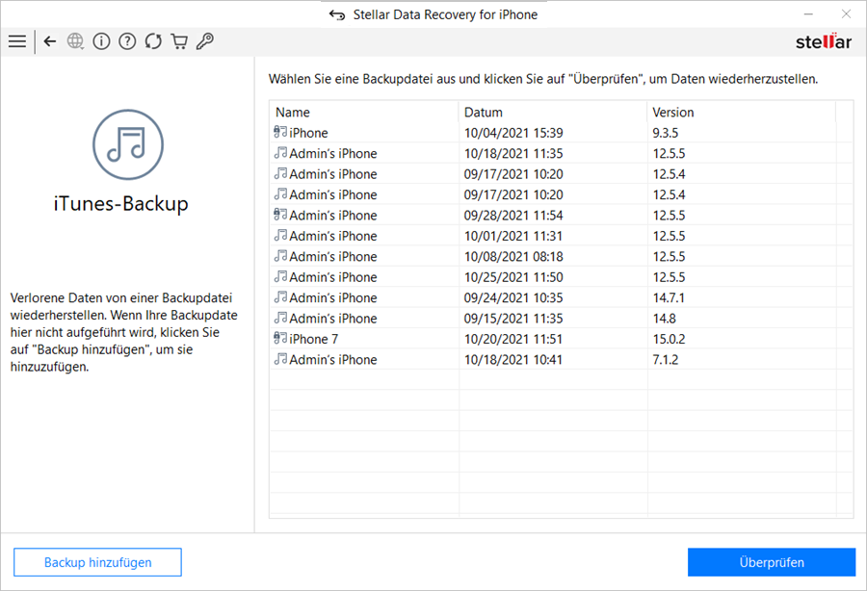Screen dimensions: 867x591
Task: Click the backup icon for 10/25/2021 11:50 row
Action: (280, 276)
